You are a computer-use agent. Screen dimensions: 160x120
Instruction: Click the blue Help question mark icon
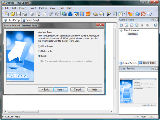(x=137, y=14)
